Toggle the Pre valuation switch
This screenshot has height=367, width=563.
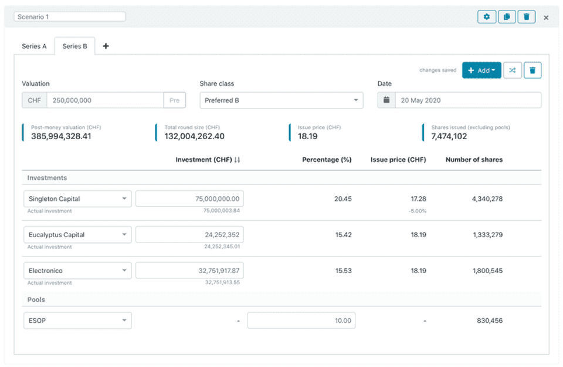[x=174, y=100]
